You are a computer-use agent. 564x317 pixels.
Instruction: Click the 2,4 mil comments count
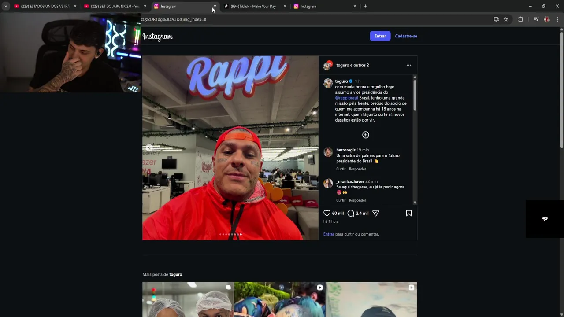click(362, 213)
